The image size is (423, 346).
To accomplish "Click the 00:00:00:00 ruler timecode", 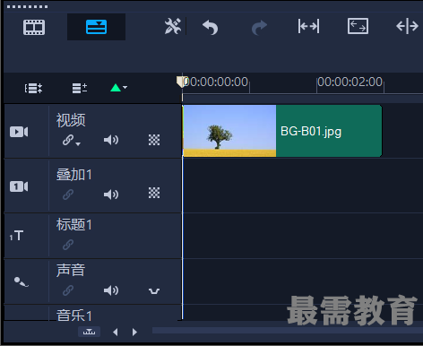I will pyautogui.click(x=216, y=82).
